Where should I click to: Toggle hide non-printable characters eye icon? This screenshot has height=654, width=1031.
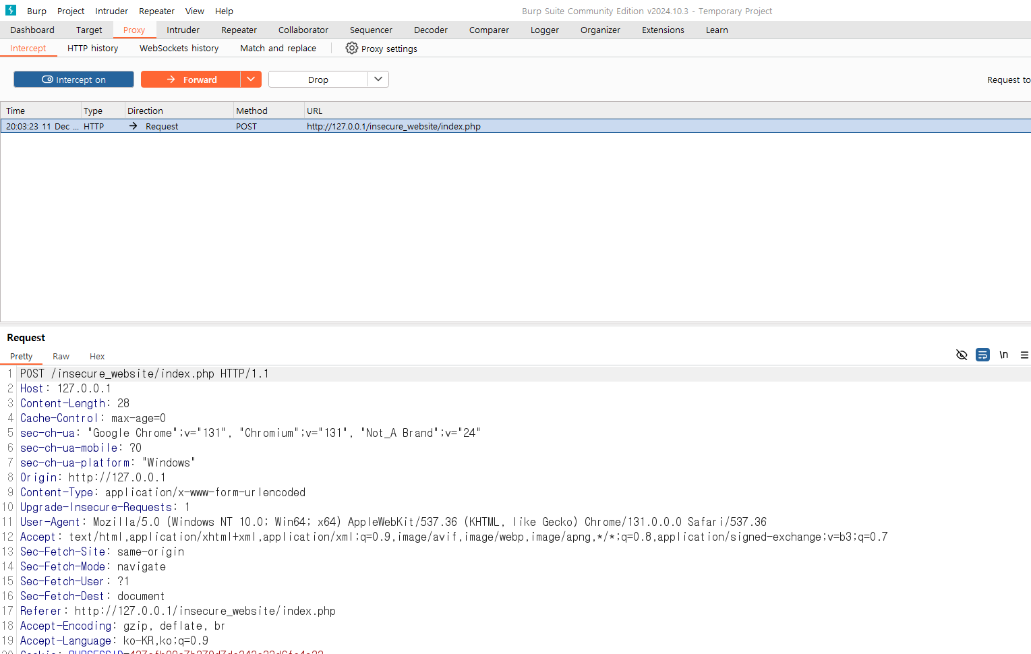pos(962,355)
